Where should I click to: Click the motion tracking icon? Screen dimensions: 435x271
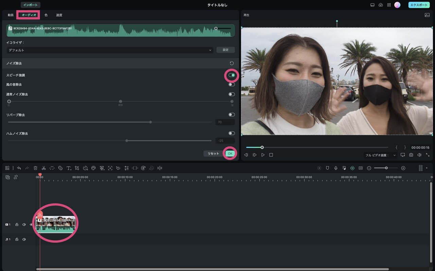coord(110,168)
